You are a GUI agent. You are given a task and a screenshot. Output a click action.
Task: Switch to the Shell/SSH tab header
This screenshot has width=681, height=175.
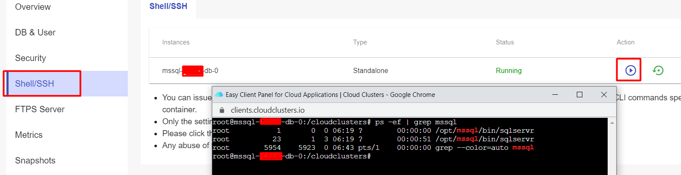[168, 6]
